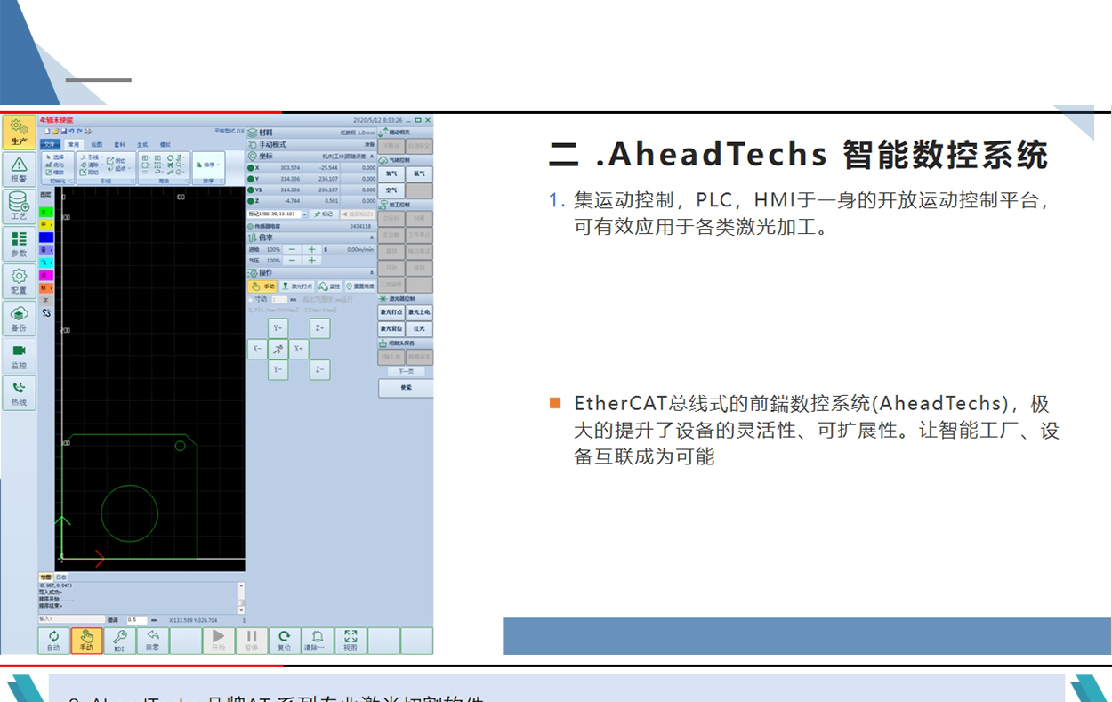Viewport: 1112px width, 702px height.
Task: Click the 红光 red light button
Action: (x=419, y=329)
